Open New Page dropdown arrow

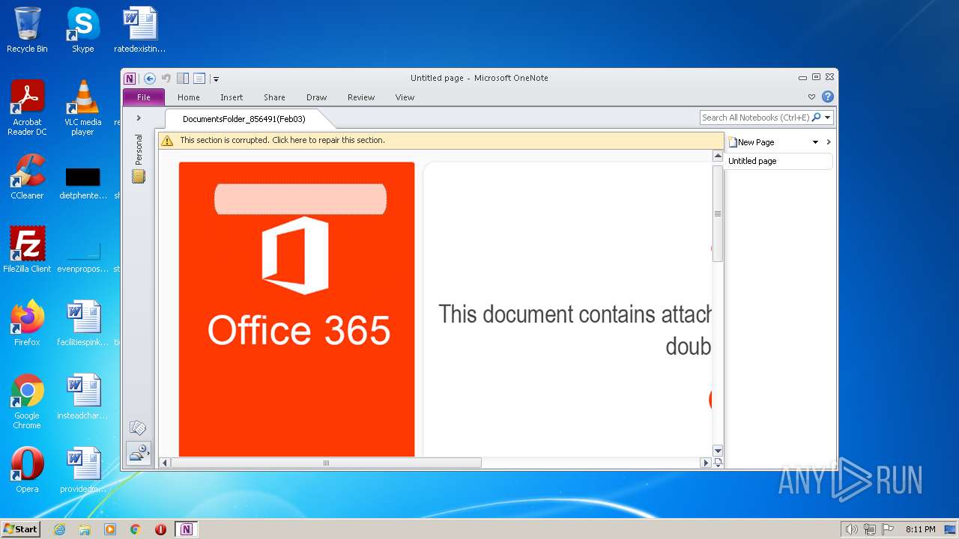tap(815, 142)
